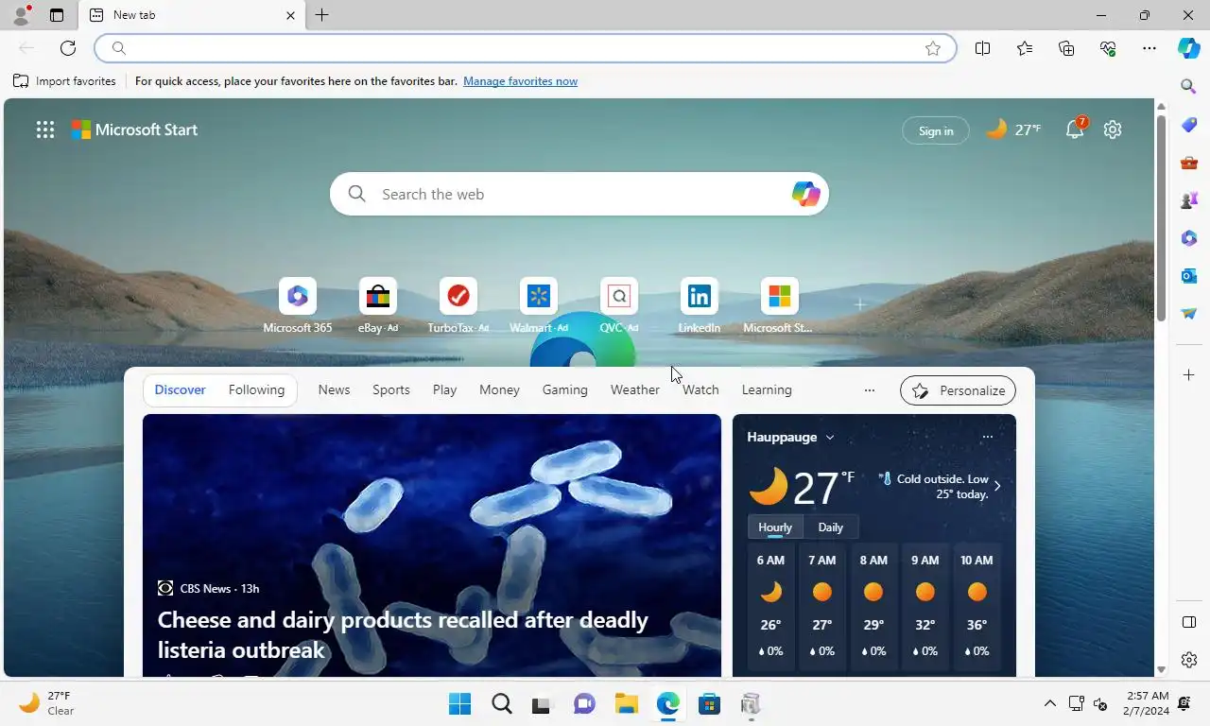Open sidebar Drop paper-plane icon
Screen dimensions: 1210x726
coord(1189,314)
